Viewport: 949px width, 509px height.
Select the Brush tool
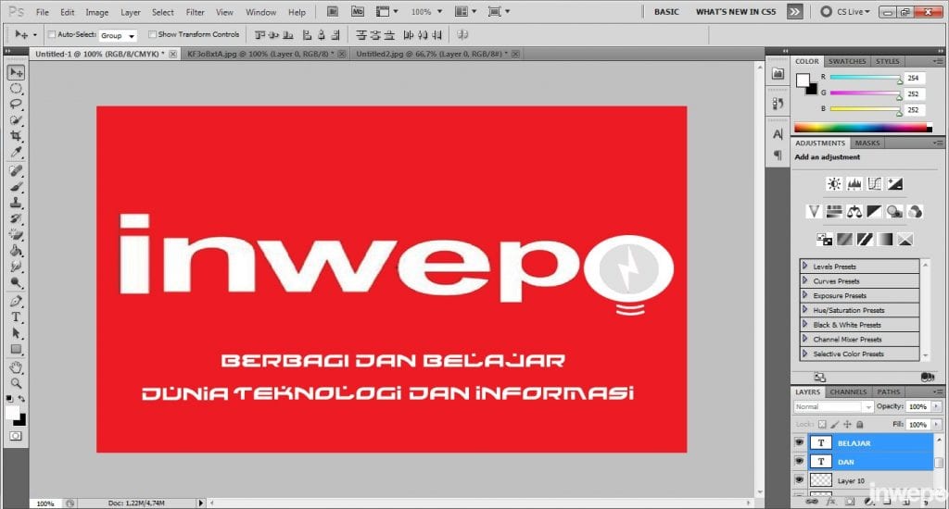(x=16, y=187)
